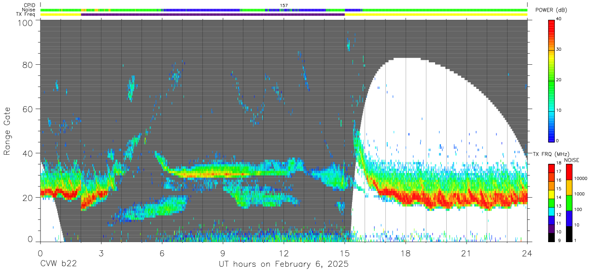This screenshot has width=593, height=274.
Task: Click the 12 hour tick label
Action: pos(284,253)
